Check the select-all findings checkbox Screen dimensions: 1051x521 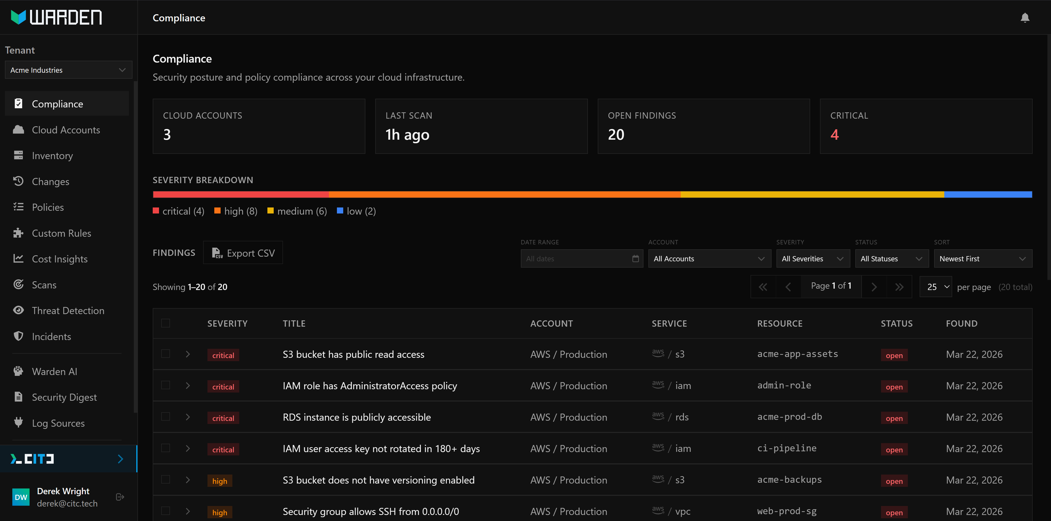166,323
